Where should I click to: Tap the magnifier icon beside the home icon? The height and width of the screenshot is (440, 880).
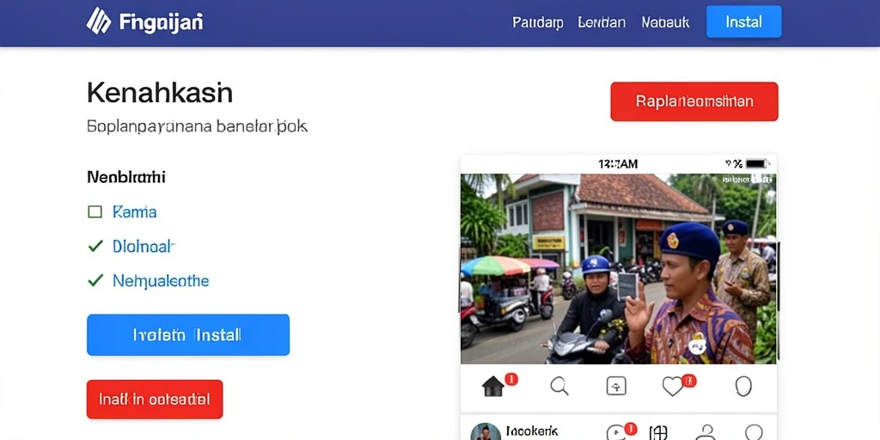pyautogui.click(x=559, y=386)
